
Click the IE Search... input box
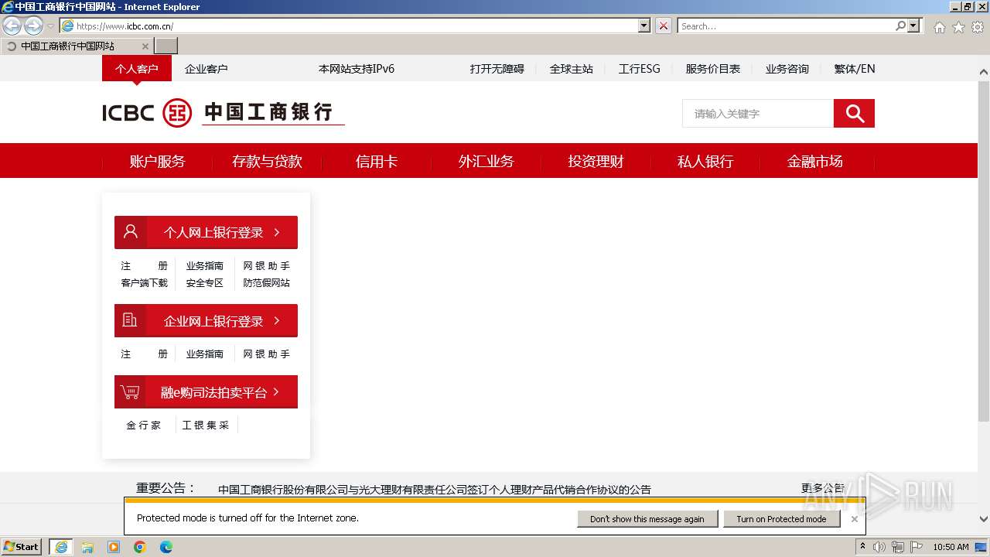(787, 26)
